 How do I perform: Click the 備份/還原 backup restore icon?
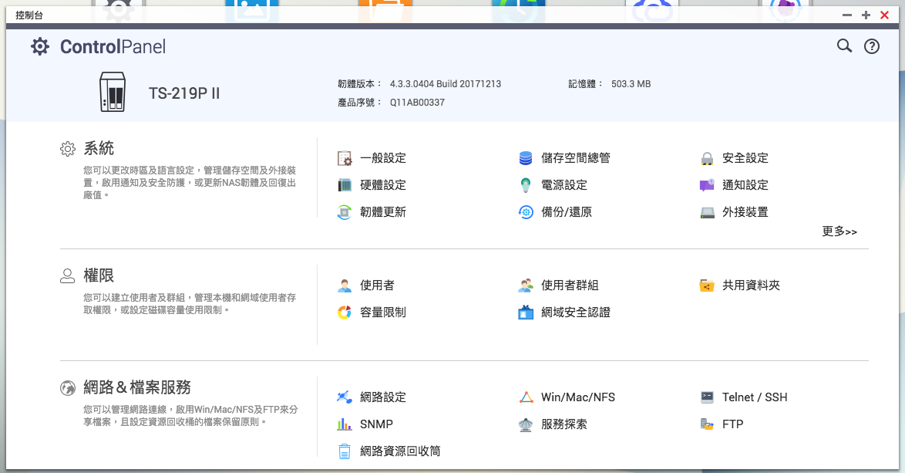[x=526, y=212]
